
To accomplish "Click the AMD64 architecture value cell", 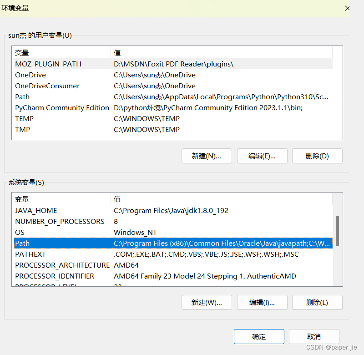I will 126,265.
